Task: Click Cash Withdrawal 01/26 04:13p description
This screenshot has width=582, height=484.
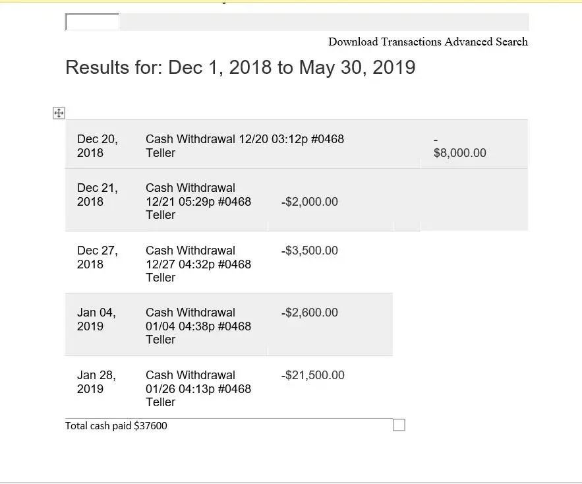Action: pyautogui.click(x=198, y=388)
